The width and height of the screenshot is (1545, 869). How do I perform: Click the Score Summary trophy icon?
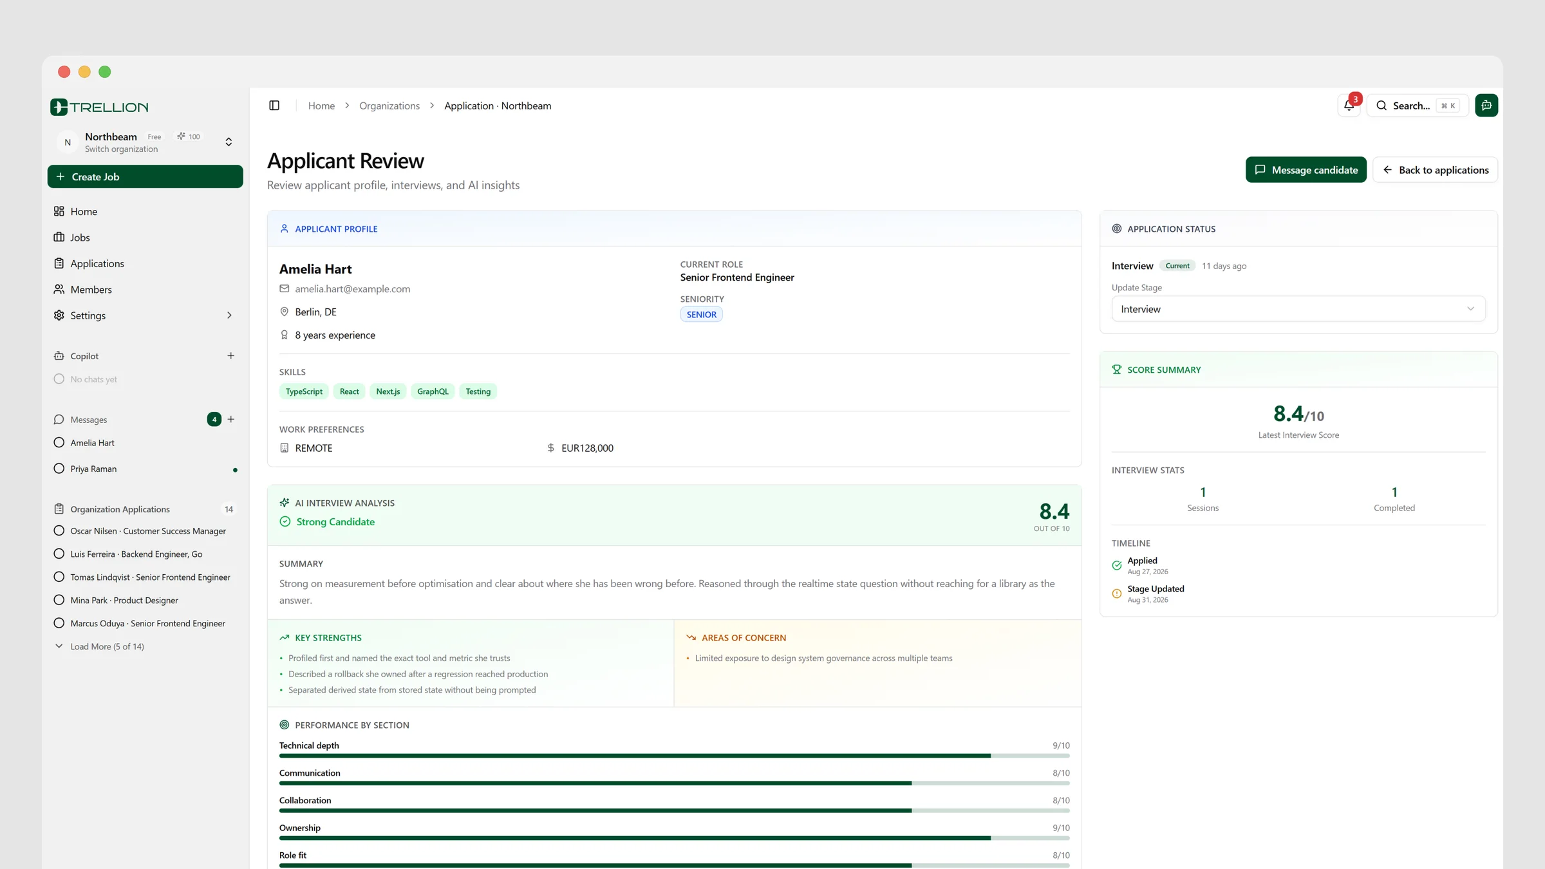(1117, 369)
